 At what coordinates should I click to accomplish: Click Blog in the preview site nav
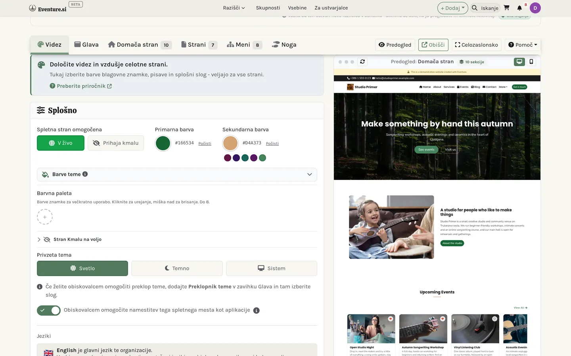[475, 87]
